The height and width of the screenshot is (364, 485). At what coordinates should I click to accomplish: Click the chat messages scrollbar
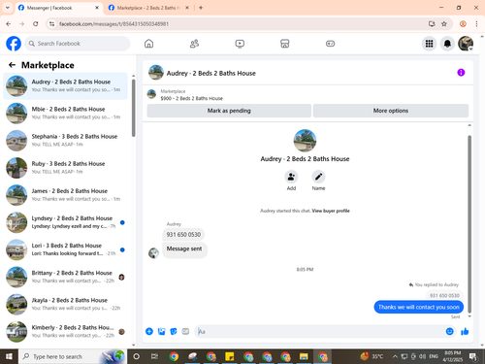[469, 224]
